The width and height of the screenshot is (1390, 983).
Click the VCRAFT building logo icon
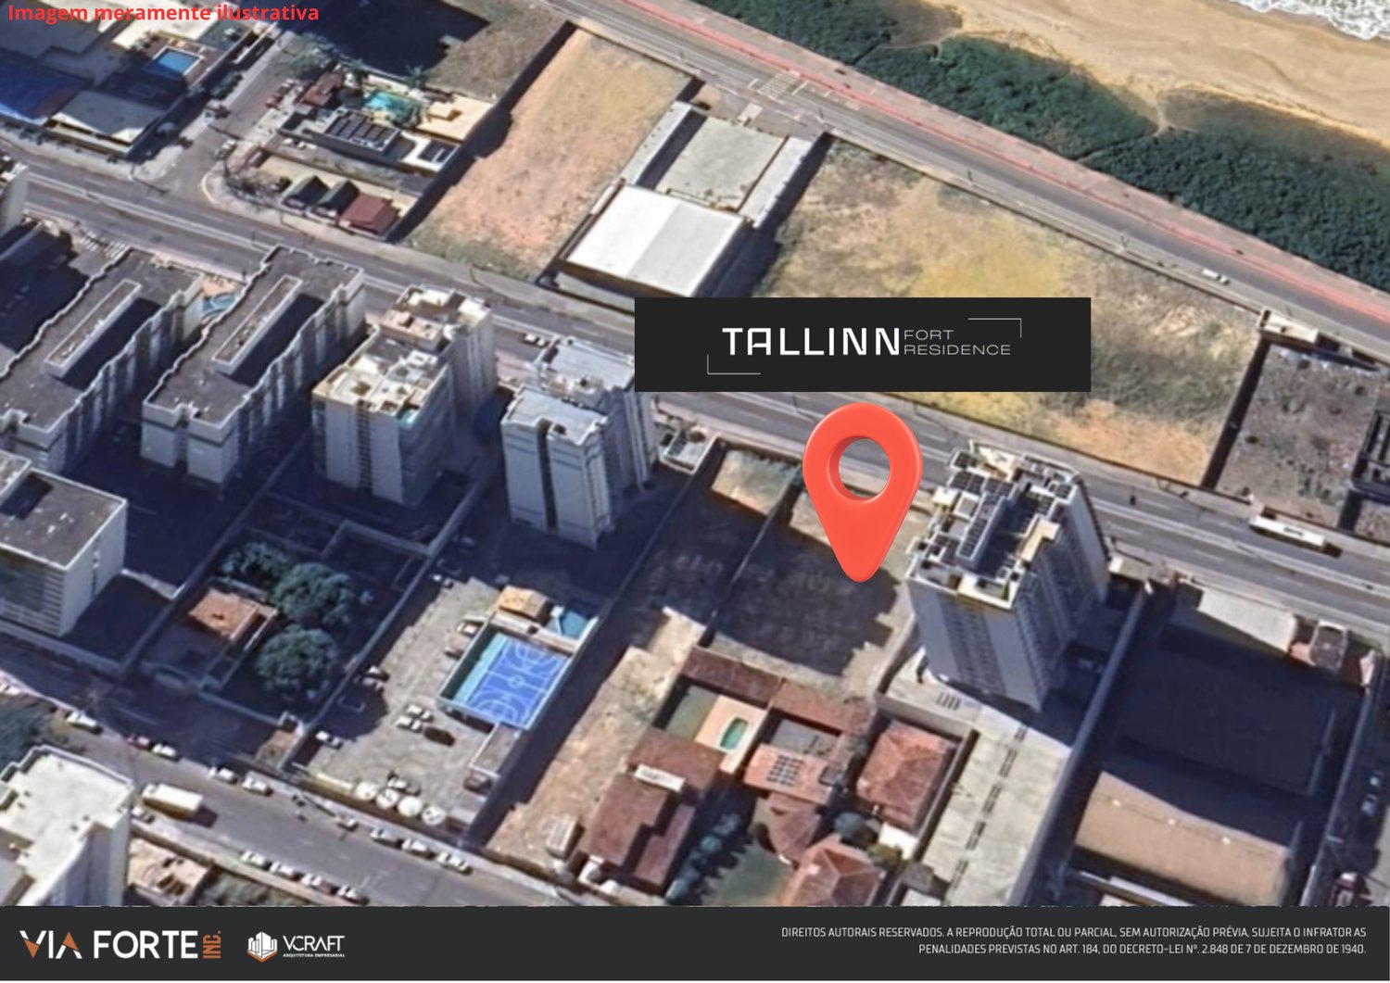pos(262,946)
